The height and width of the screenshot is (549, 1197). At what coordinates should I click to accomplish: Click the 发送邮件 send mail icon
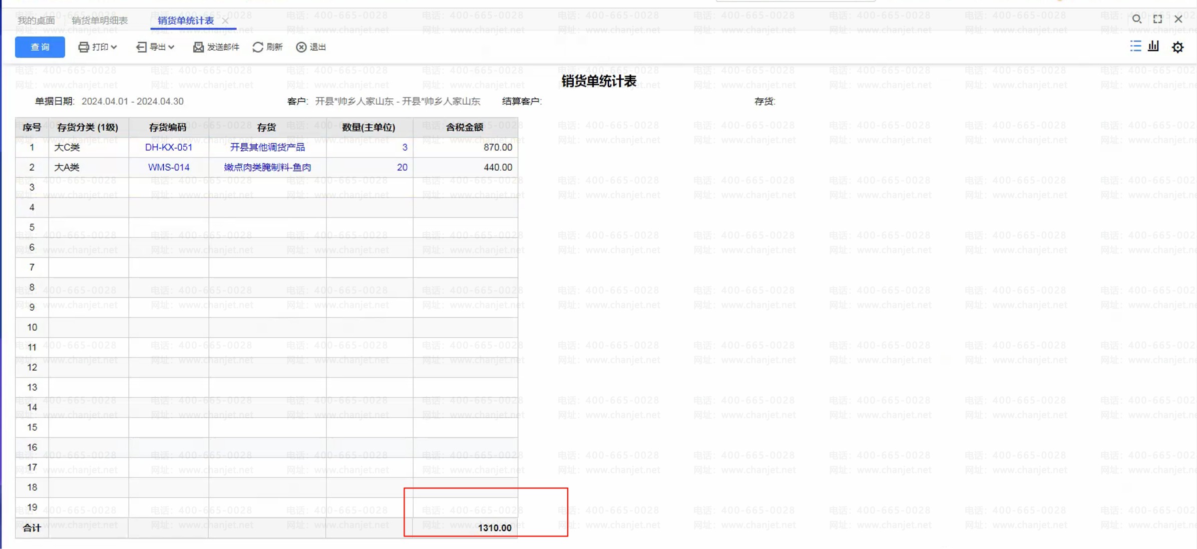(x=198, y=47)
